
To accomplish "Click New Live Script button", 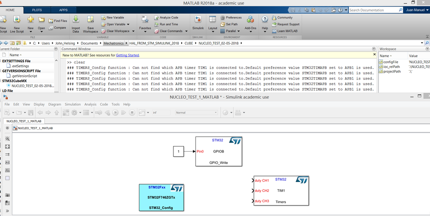I will tap(17, 24).
